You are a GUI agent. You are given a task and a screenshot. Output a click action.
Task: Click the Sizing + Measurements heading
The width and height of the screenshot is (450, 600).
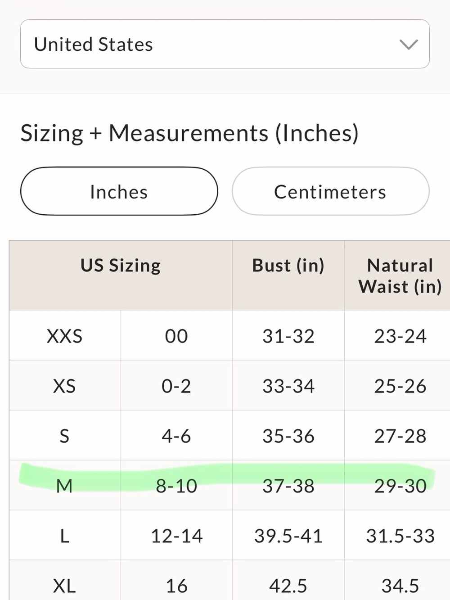(x=189, y=133)
